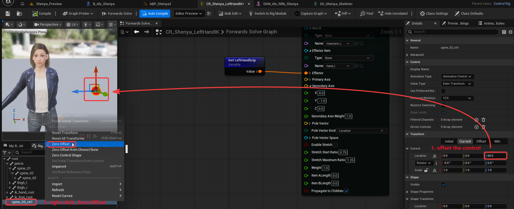Viewport: 514px width, 209px height.
Task: Enable the Use Preferred Rotation checkbox
Action: 443,91
